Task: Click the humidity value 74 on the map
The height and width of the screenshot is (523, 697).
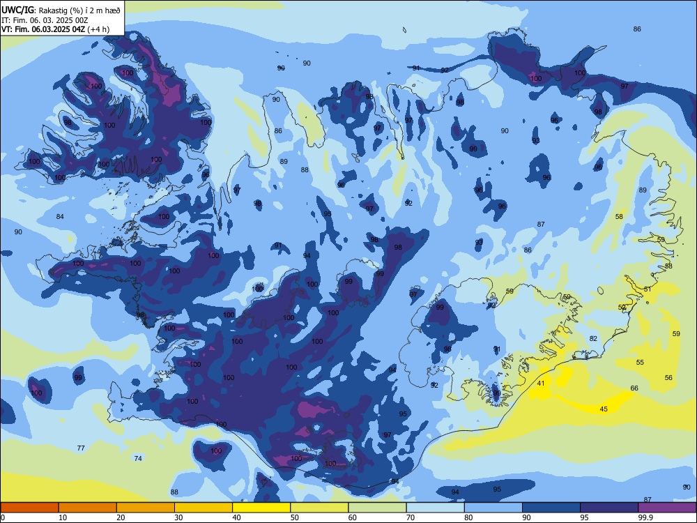Action: click(x=138, y=458)
